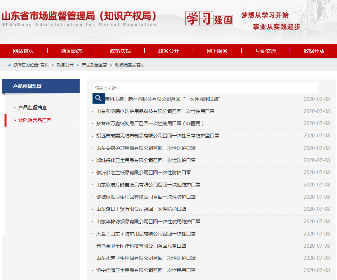Open the 新闻动态 navigation menu

72,51
